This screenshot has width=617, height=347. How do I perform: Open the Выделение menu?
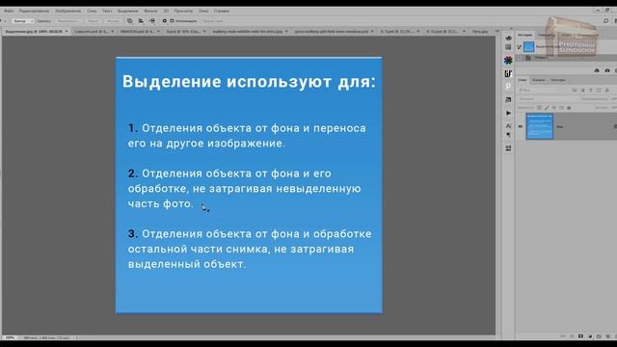[128, 11]
